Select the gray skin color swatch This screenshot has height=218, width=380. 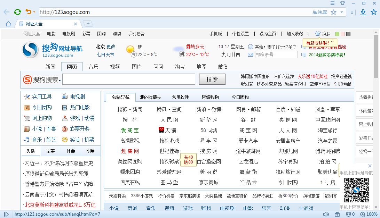[x=348, y=34]
